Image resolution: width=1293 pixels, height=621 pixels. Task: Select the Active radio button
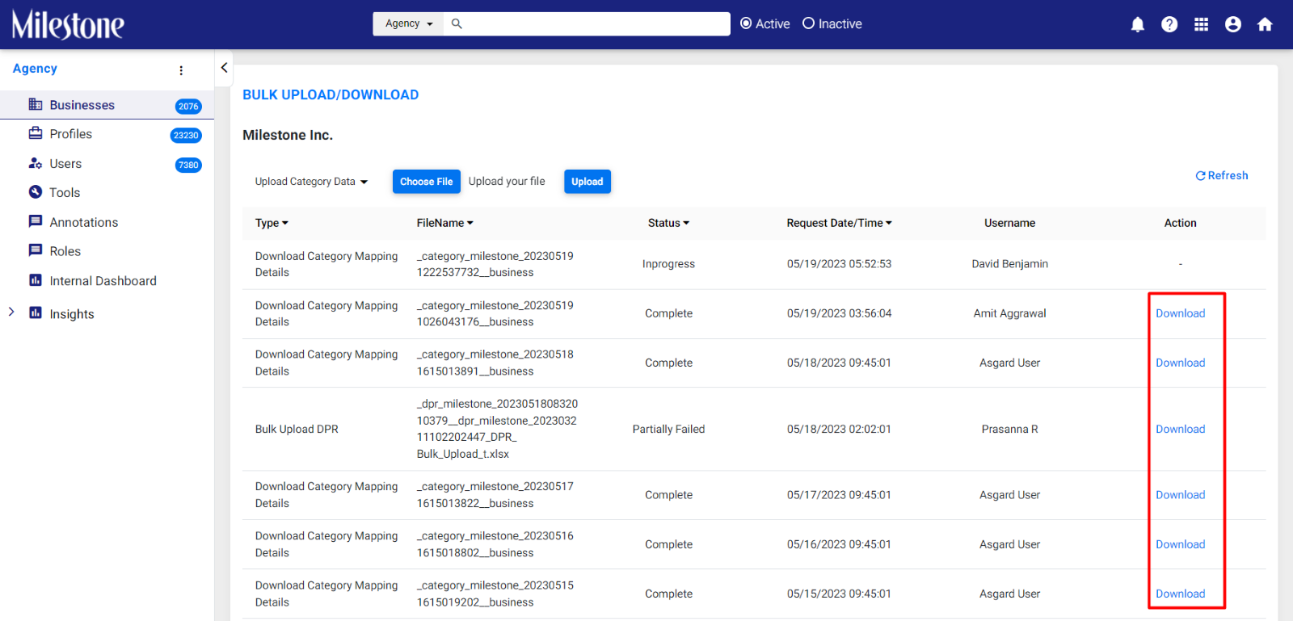[x=746, y=23]
